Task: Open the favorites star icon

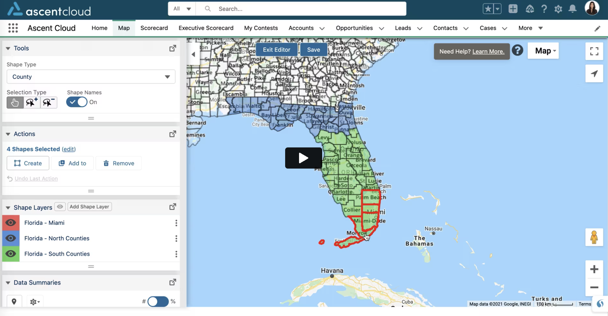Action: [488, 9]
